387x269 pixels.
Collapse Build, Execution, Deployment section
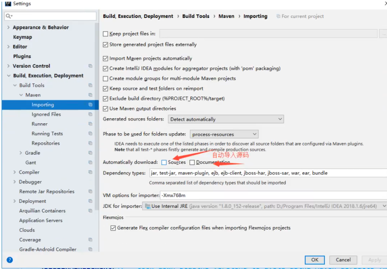pos(9,76)
